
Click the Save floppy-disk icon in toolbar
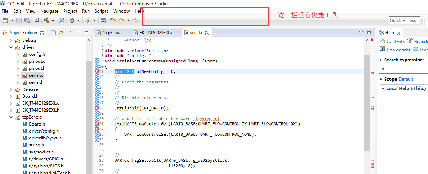pyautogui.click(x=19, y=20)
